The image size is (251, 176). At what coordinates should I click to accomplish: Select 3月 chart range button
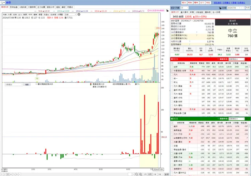(x=145, y=174)
